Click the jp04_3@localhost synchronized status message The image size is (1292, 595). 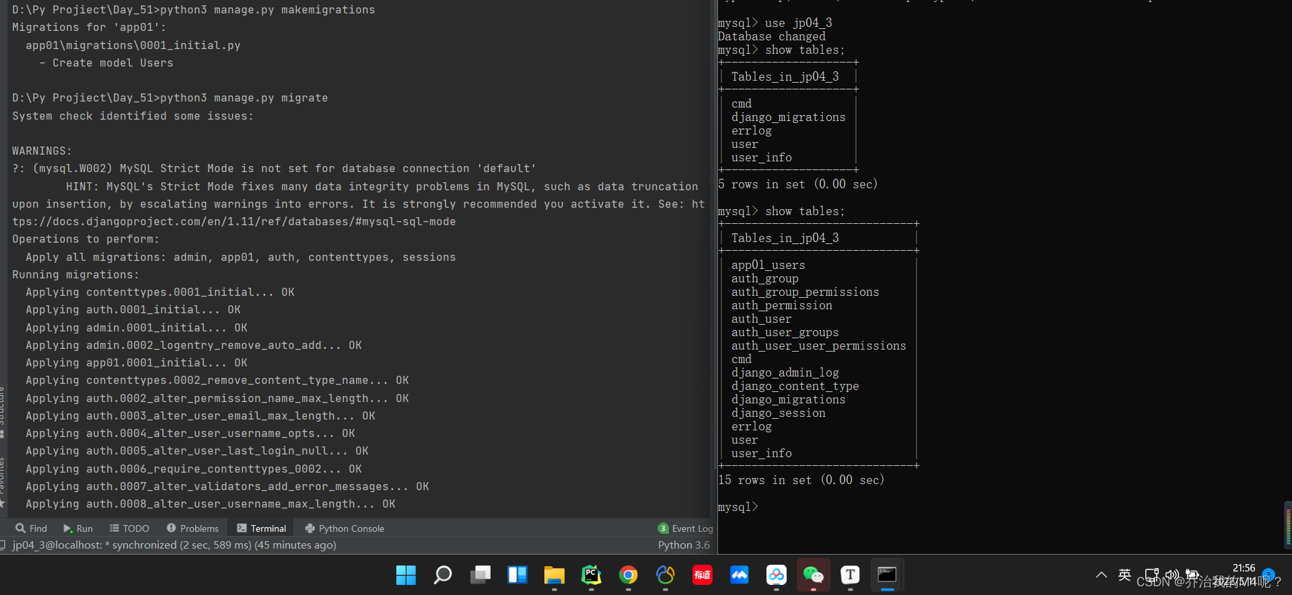[174, 545]
